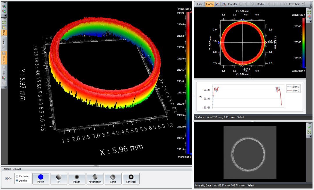Uncheck the Zernike Removal On checkbox
314x190 pixels.
click(7, 178)
